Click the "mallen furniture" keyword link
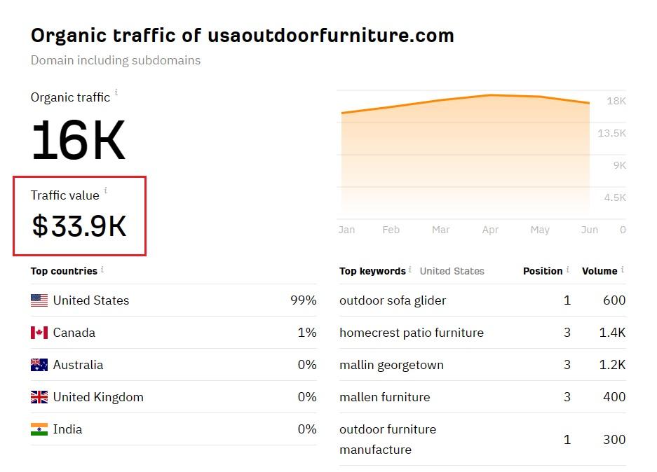Screen dimensions: 657x472 click(384, 397)
